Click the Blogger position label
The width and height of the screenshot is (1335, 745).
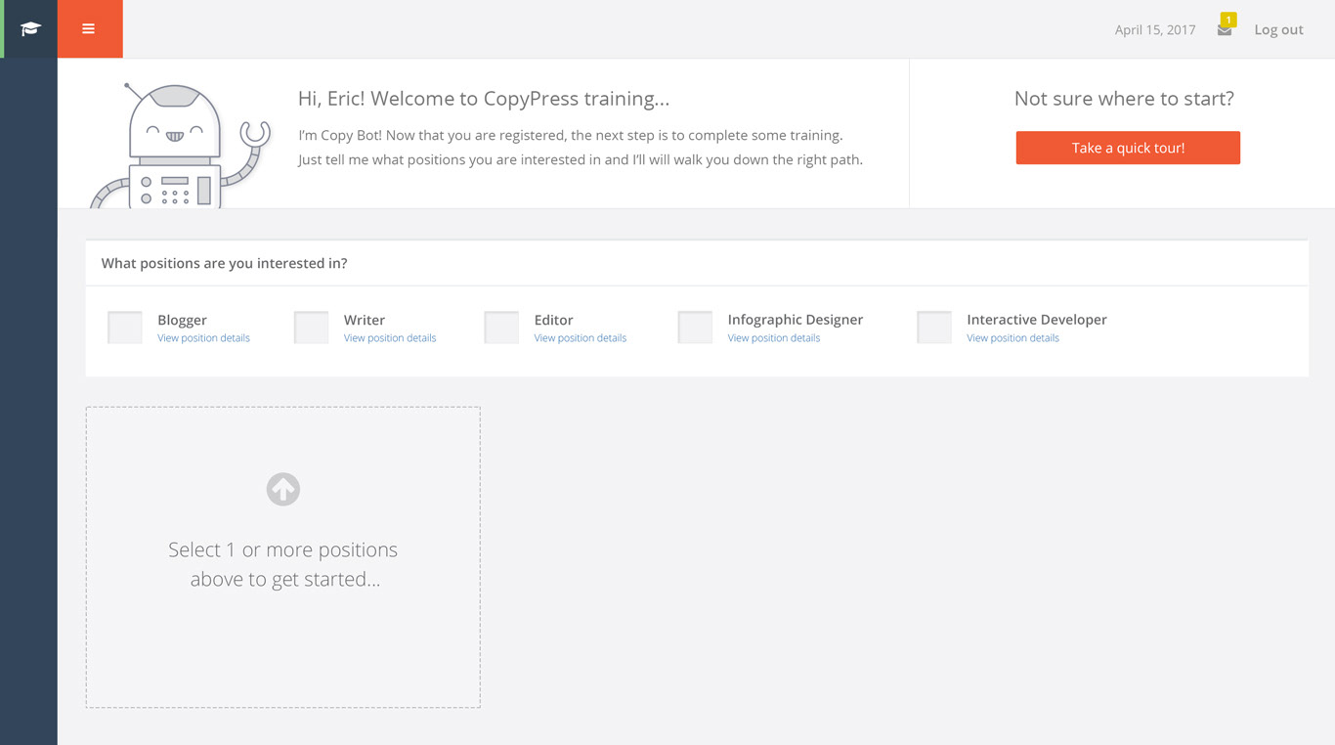pyautogui.click(x=182, y=320)
